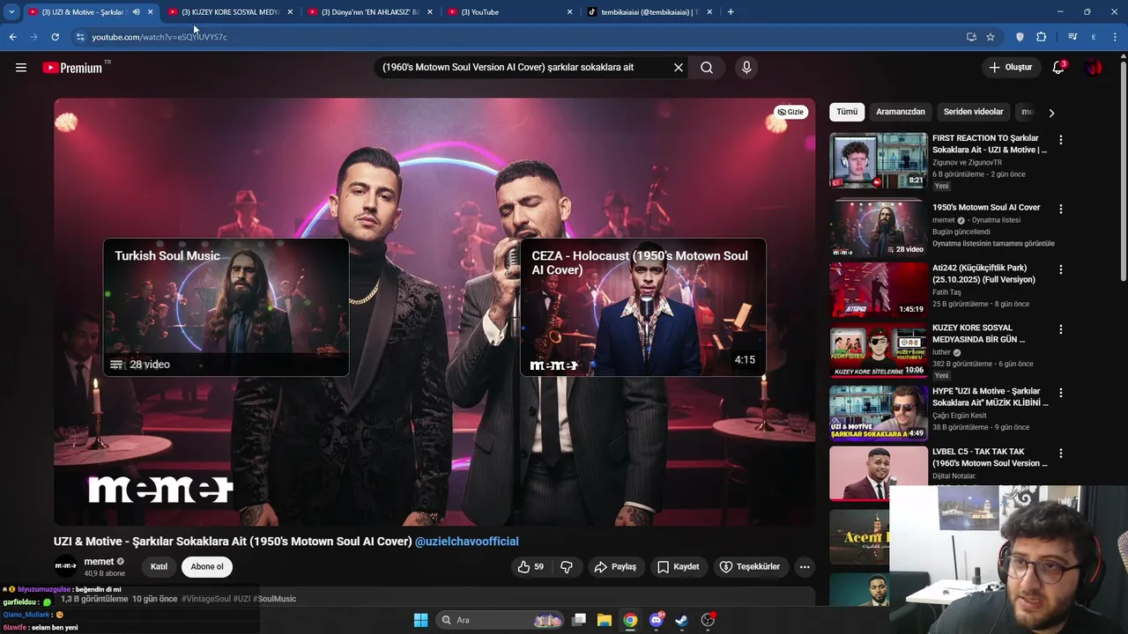Open tab search dropdown arrow
This screenshot has height=634, width=1128.
(11, 11)
